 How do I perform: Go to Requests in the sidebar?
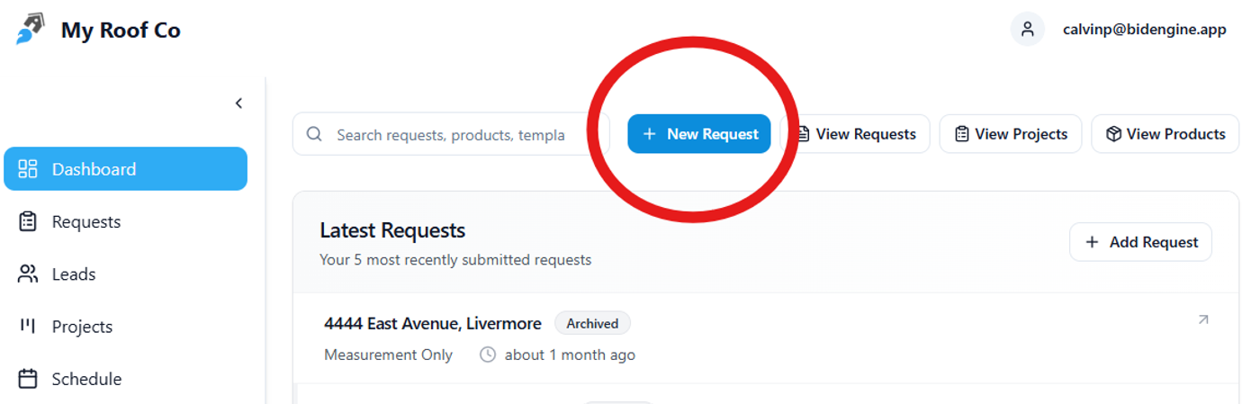tap(85, 221)
